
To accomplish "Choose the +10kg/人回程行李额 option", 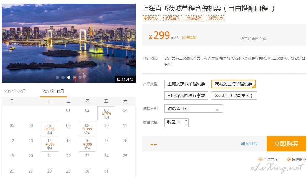I will click(x=186, y=96).
